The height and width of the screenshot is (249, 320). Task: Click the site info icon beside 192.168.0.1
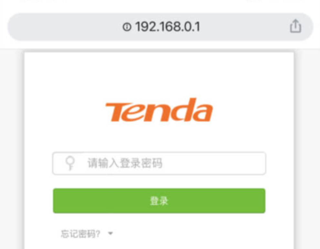(x=127, y=27)
